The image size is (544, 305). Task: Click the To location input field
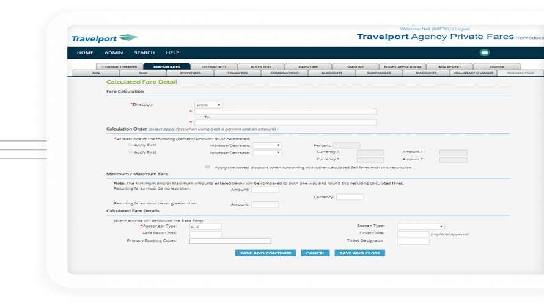click(285, 123)
